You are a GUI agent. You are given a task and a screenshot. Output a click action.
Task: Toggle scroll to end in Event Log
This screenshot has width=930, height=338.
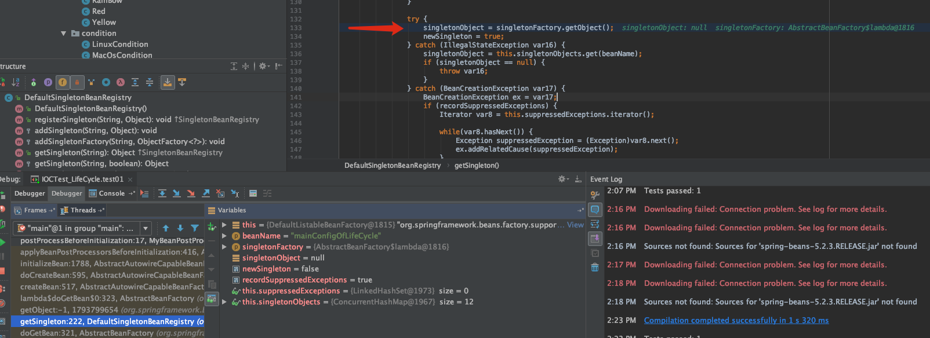595,238
